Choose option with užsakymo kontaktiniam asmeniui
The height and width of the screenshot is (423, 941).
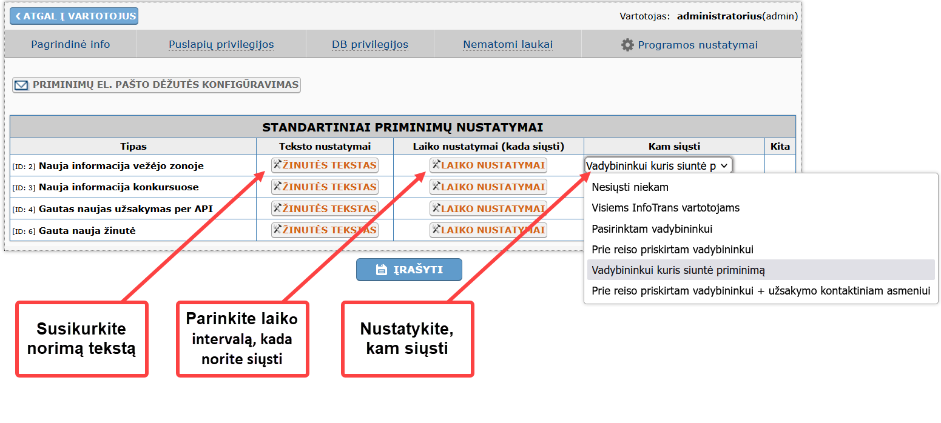(x=761, y=291)
